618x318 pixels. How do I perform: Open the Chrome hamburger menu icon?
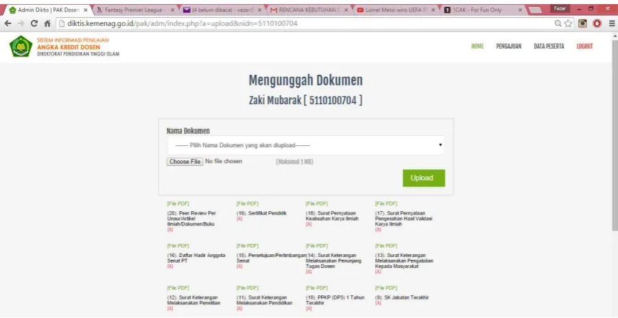click(x=612, y=23)
